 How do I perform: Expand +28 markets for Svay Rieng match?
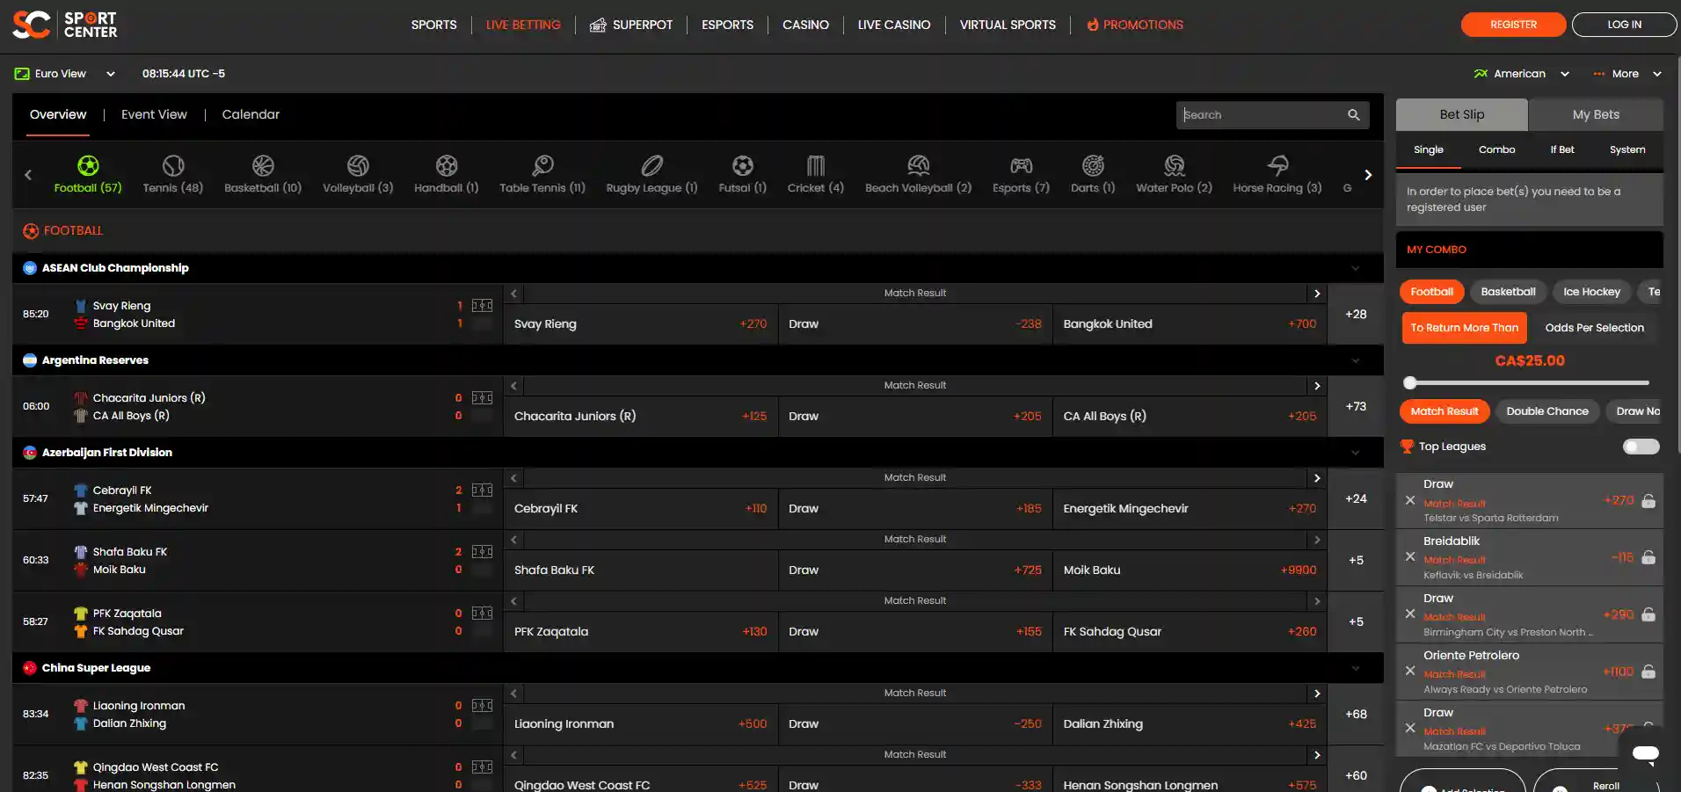tap(1356, 314)
